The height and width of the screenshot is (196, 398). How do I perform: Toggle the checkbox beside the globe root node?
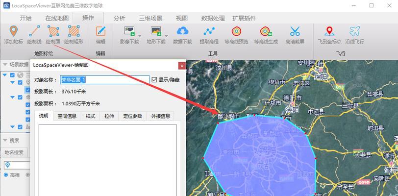click(x=12, y=75)
